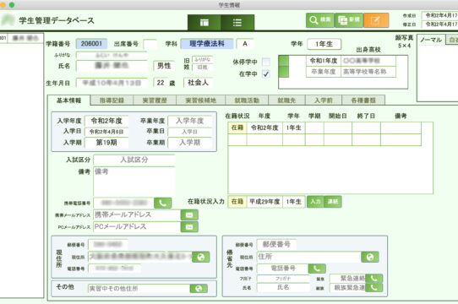The width and height of the screenshot is (458, 304).
Task: Click the magnifier 検索 search button
Action: (320, 20)
